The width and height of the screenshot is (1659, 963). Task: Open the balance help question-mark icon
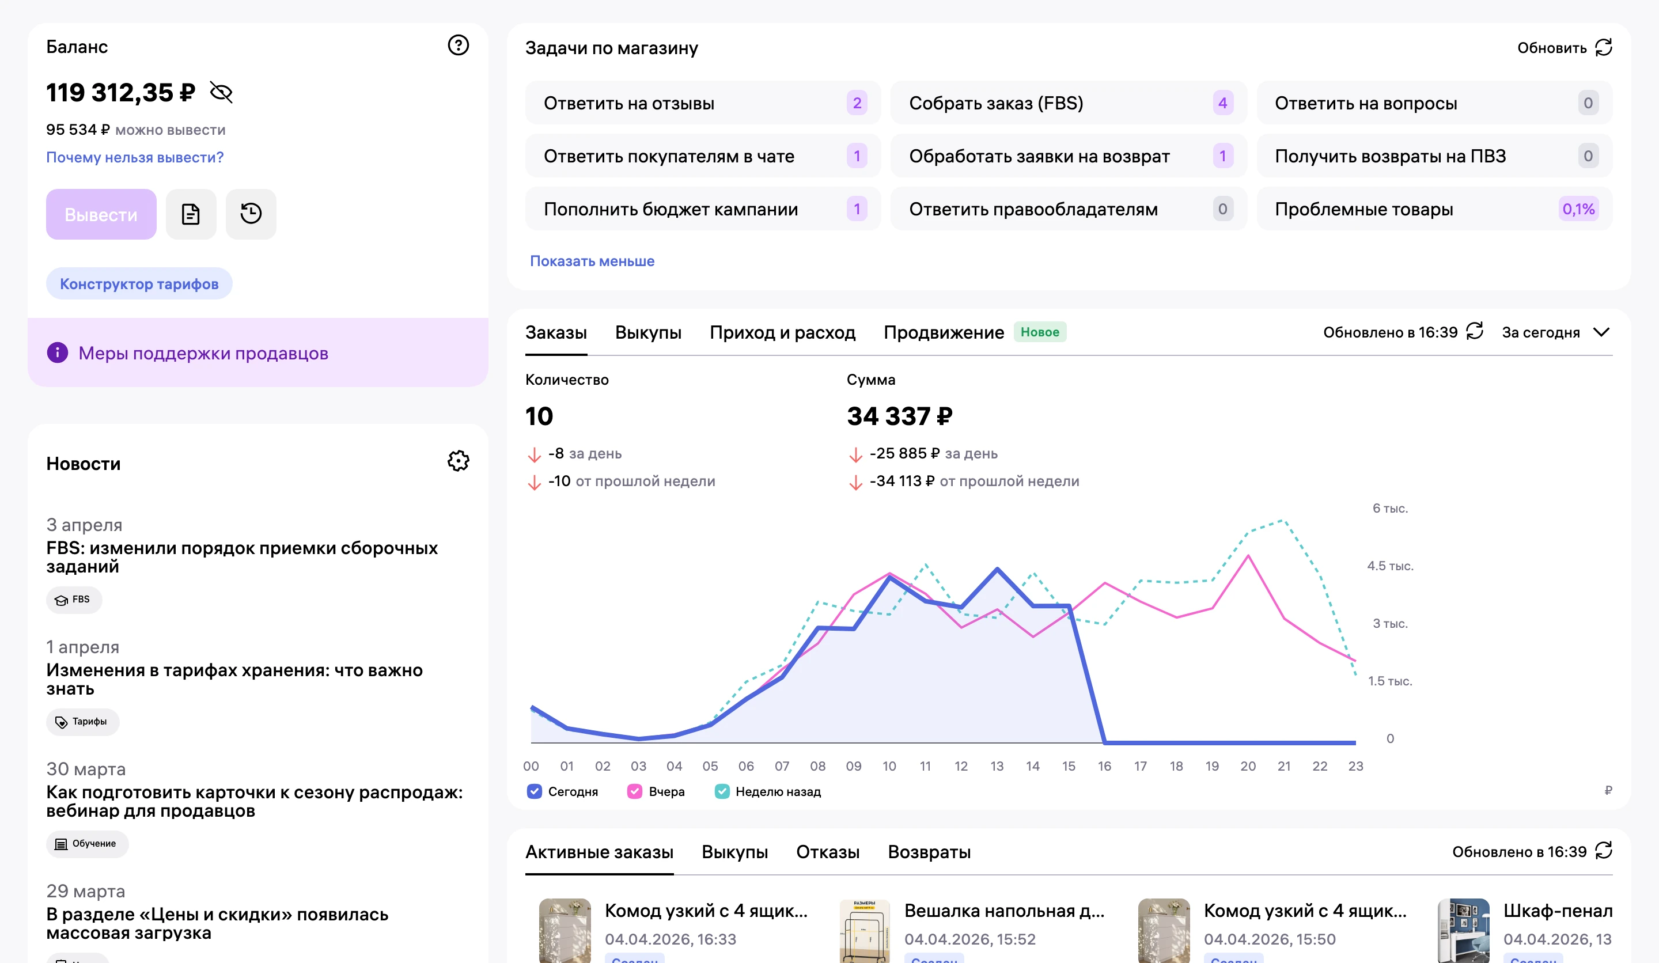pos(458,46)
